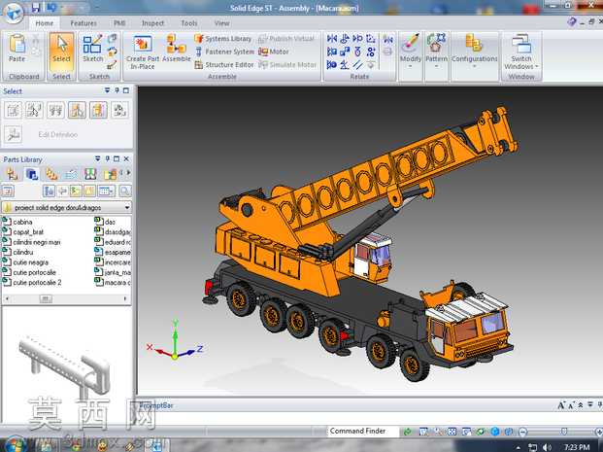The image size is (603, 452).
Task: Increase PromptBar font size
Action: click(x=561, y=405)
